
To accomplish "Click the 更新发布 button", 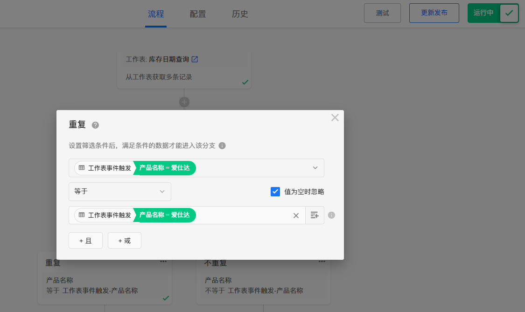I will tap(434, 13).
